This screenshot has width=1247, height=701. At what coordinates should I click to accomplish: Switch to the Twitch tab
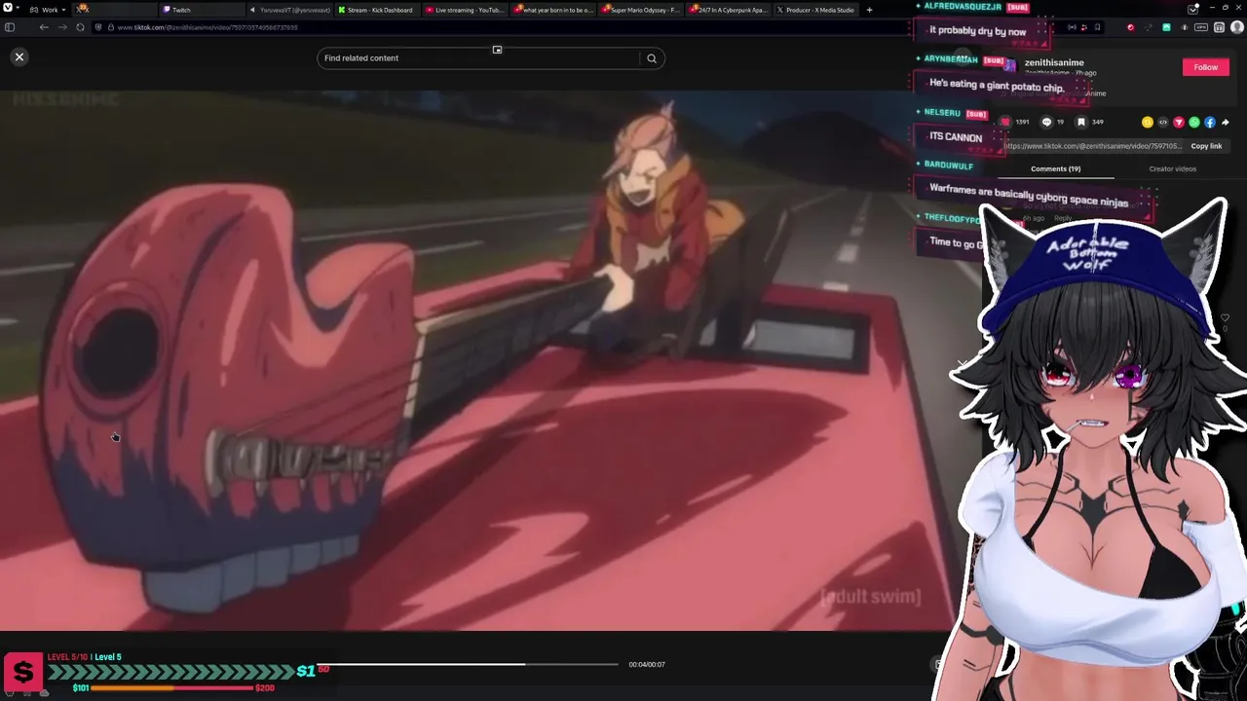pos(201,10)
